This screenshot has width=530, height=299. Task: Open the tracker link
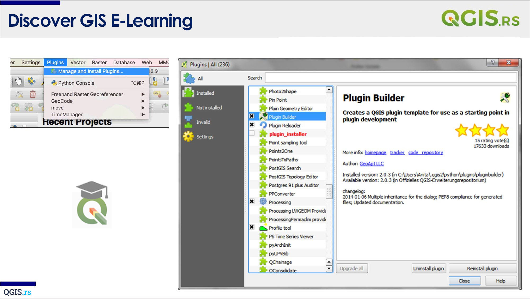click(397, 153)
